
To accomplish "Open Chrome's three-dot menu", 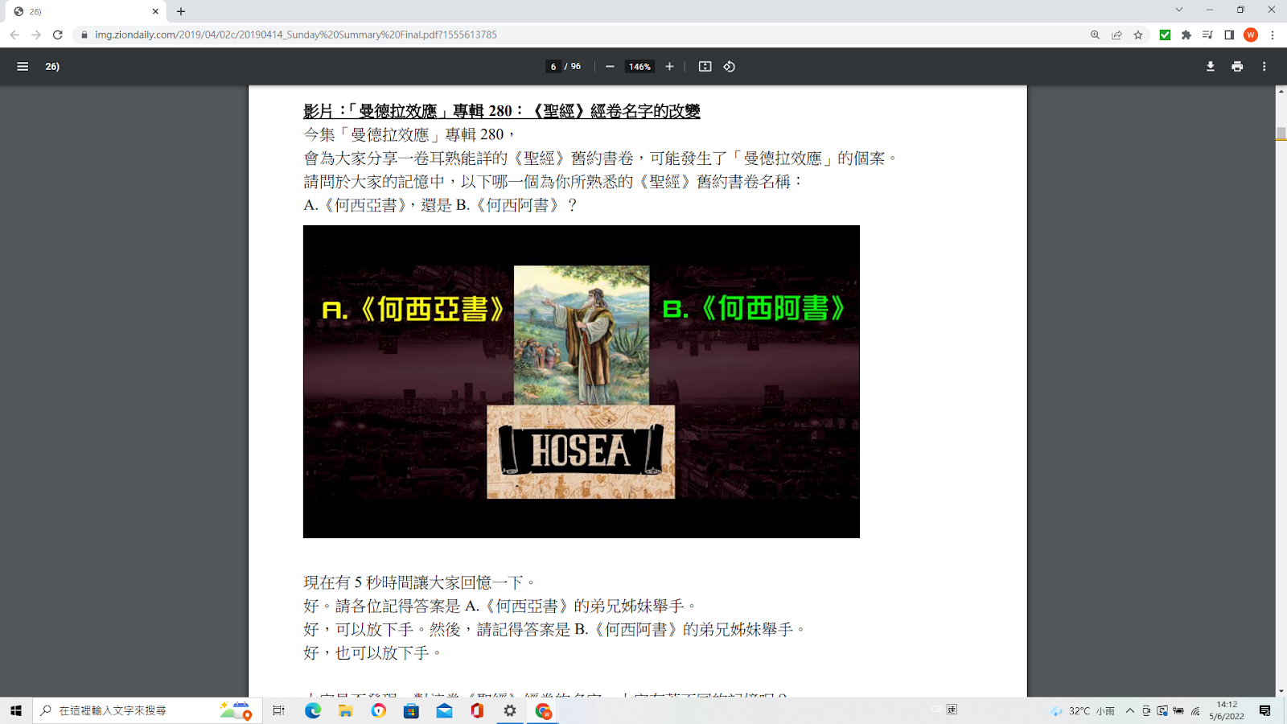I will coord(1273,35).
